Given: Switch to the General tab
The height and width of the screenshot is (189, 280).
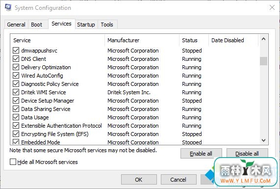Looking at the screenshot, I should tap(16, 25).
